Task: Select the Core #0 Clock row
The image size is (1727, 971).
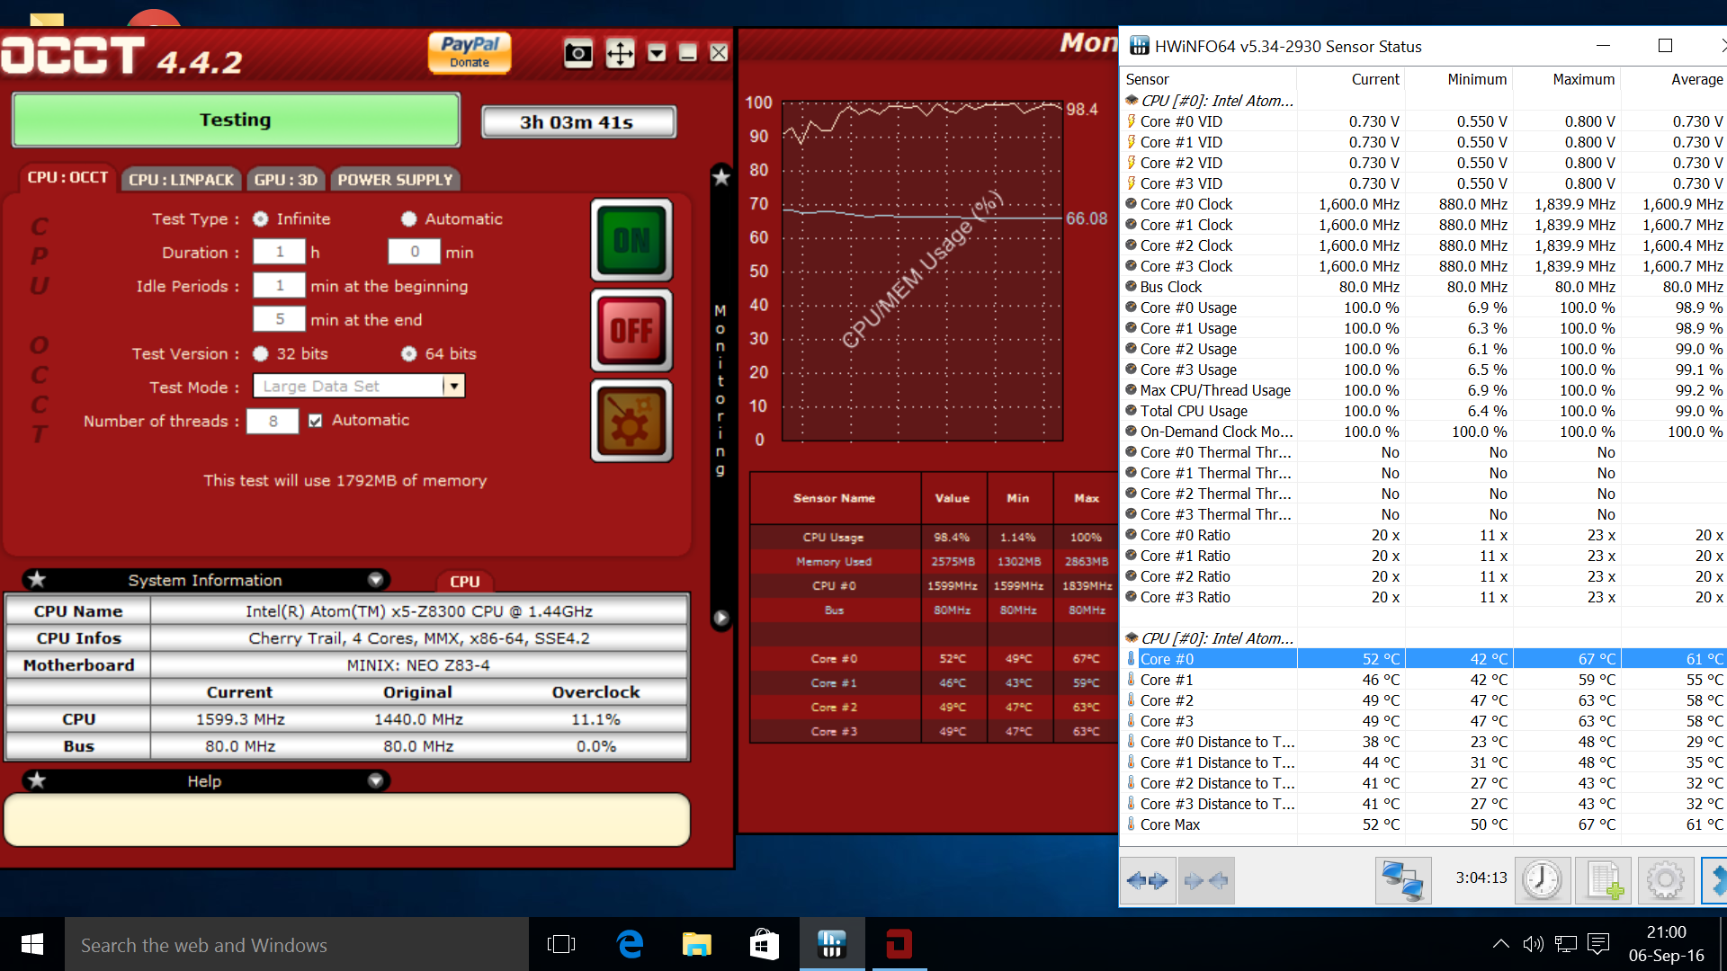Action: [x=1423, y=204]
